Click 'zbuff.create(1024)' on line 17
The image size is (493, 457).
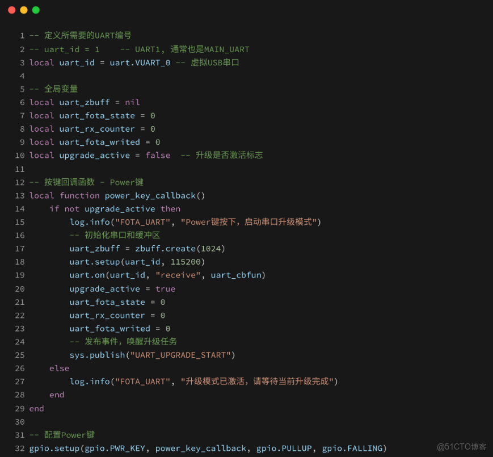[x=180, y=249]
